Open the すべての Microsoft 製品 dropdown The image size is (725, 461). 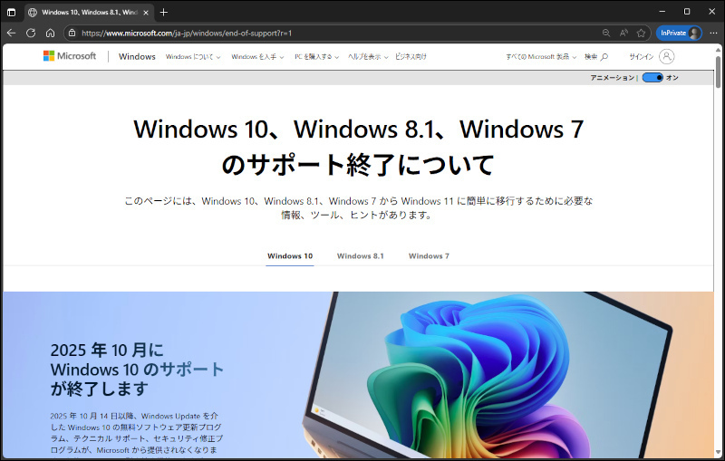coord(540,56)
